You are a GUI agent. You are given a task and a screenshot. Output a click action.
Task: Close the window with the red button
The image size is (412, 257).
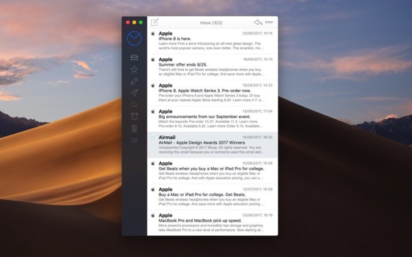[x=128, y=22]
